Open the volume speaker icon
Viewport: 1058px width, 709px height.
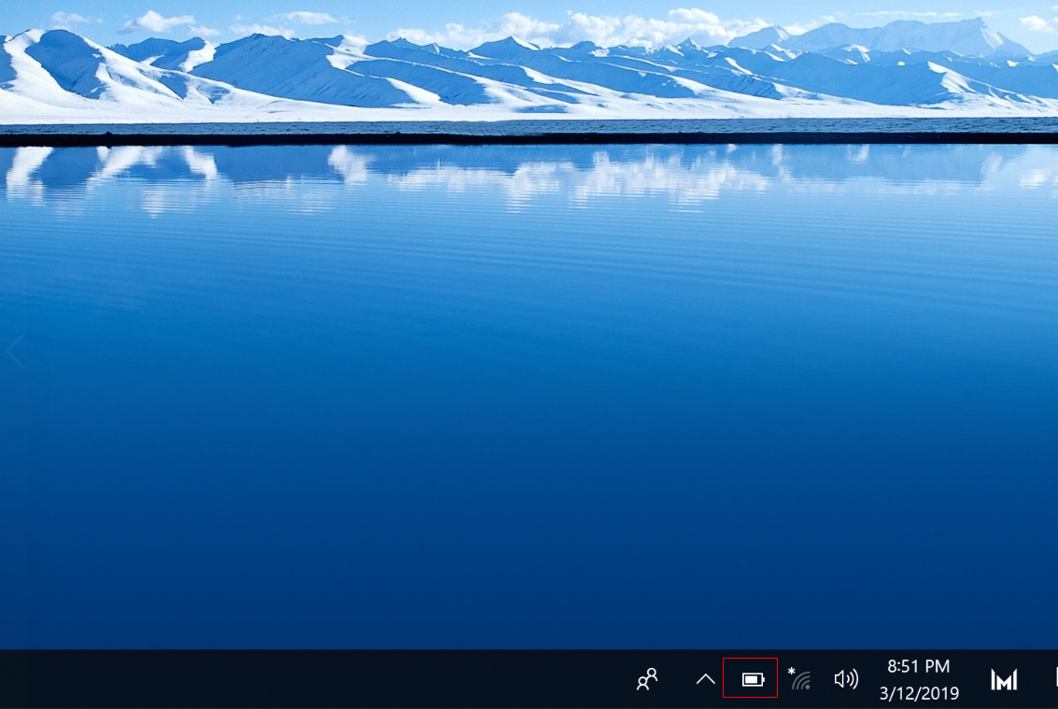(x=846, y=679)
